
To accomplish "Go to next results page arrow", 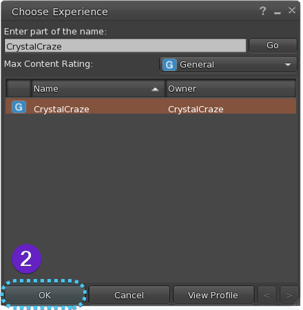I will pyautogui.click(x=289, y=295).
